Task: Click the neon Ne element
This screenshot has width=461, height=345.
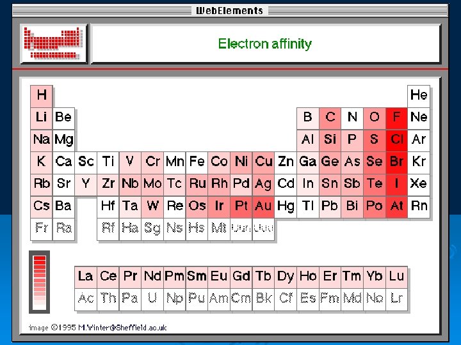Action: pos(419,119)
